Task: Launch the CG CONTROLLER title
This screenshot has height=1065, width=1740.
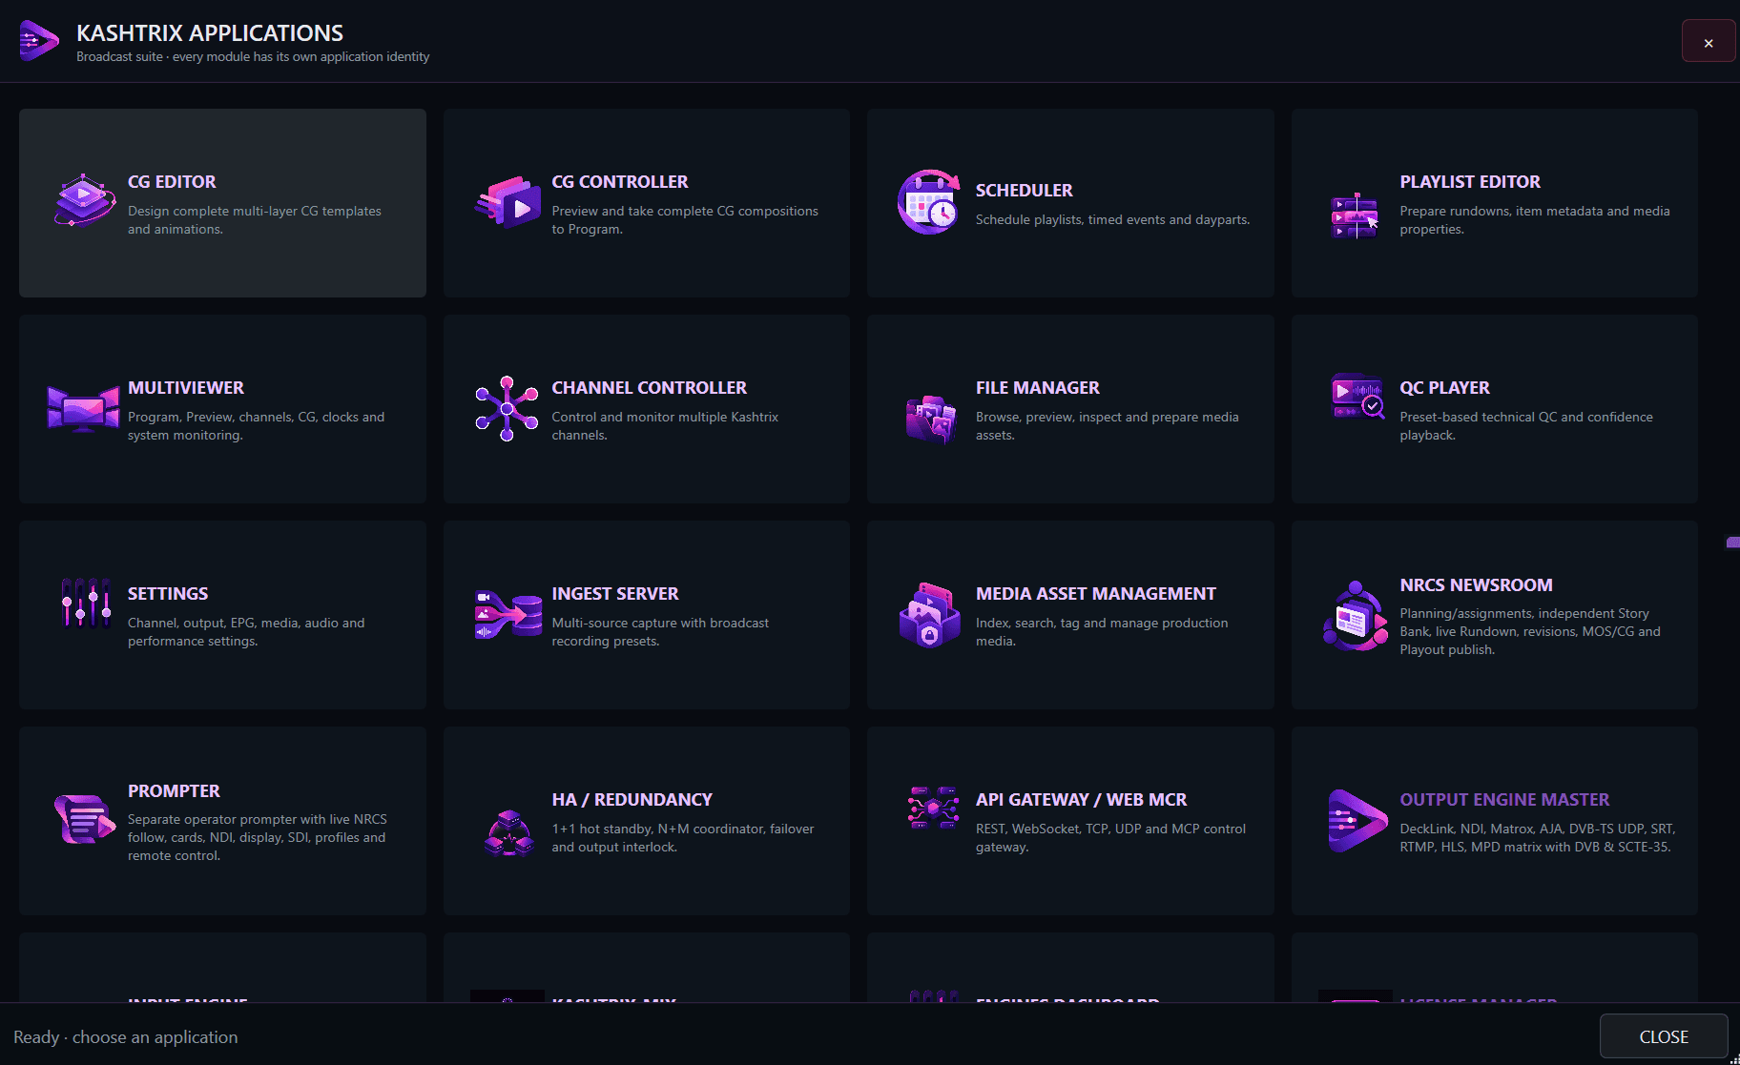Action: [620, 181]
